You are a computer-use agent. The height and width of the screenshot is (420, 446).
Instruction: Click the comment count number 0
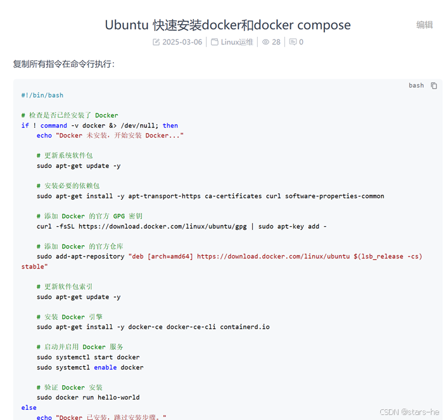(x=301, y=42)
